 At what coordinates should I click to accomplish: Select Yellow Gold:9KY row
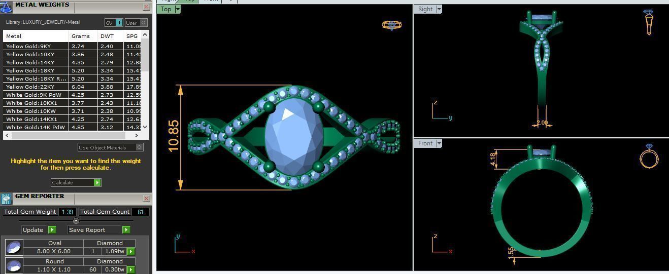click(x=72, y=46)
